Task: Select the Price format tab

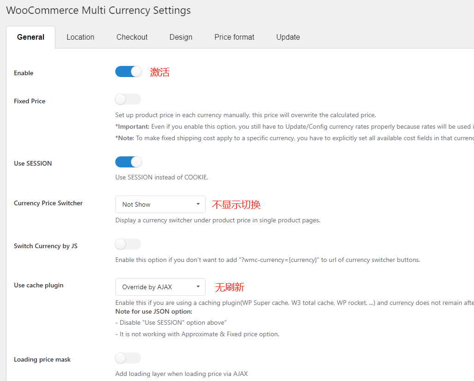Action: [234, 37]
